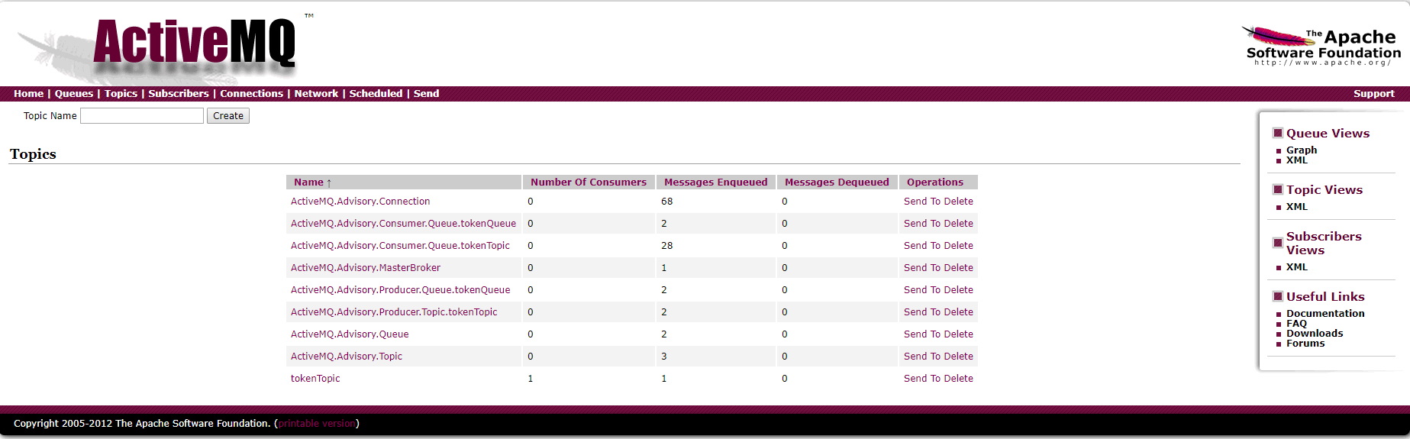This screenshot has width=1410, height=439.
Task: Open the Downloads link
Action: pos(1315,334)
